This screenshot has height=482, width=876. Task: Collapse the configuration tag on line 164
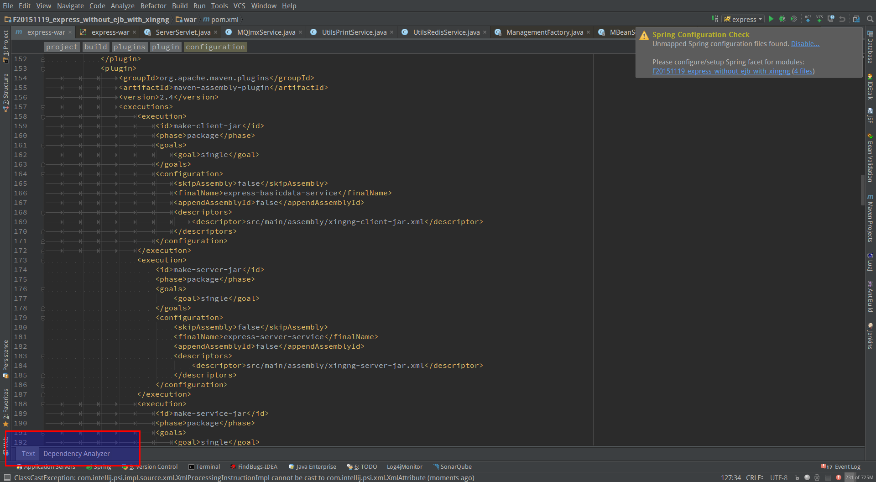(43, 174)
